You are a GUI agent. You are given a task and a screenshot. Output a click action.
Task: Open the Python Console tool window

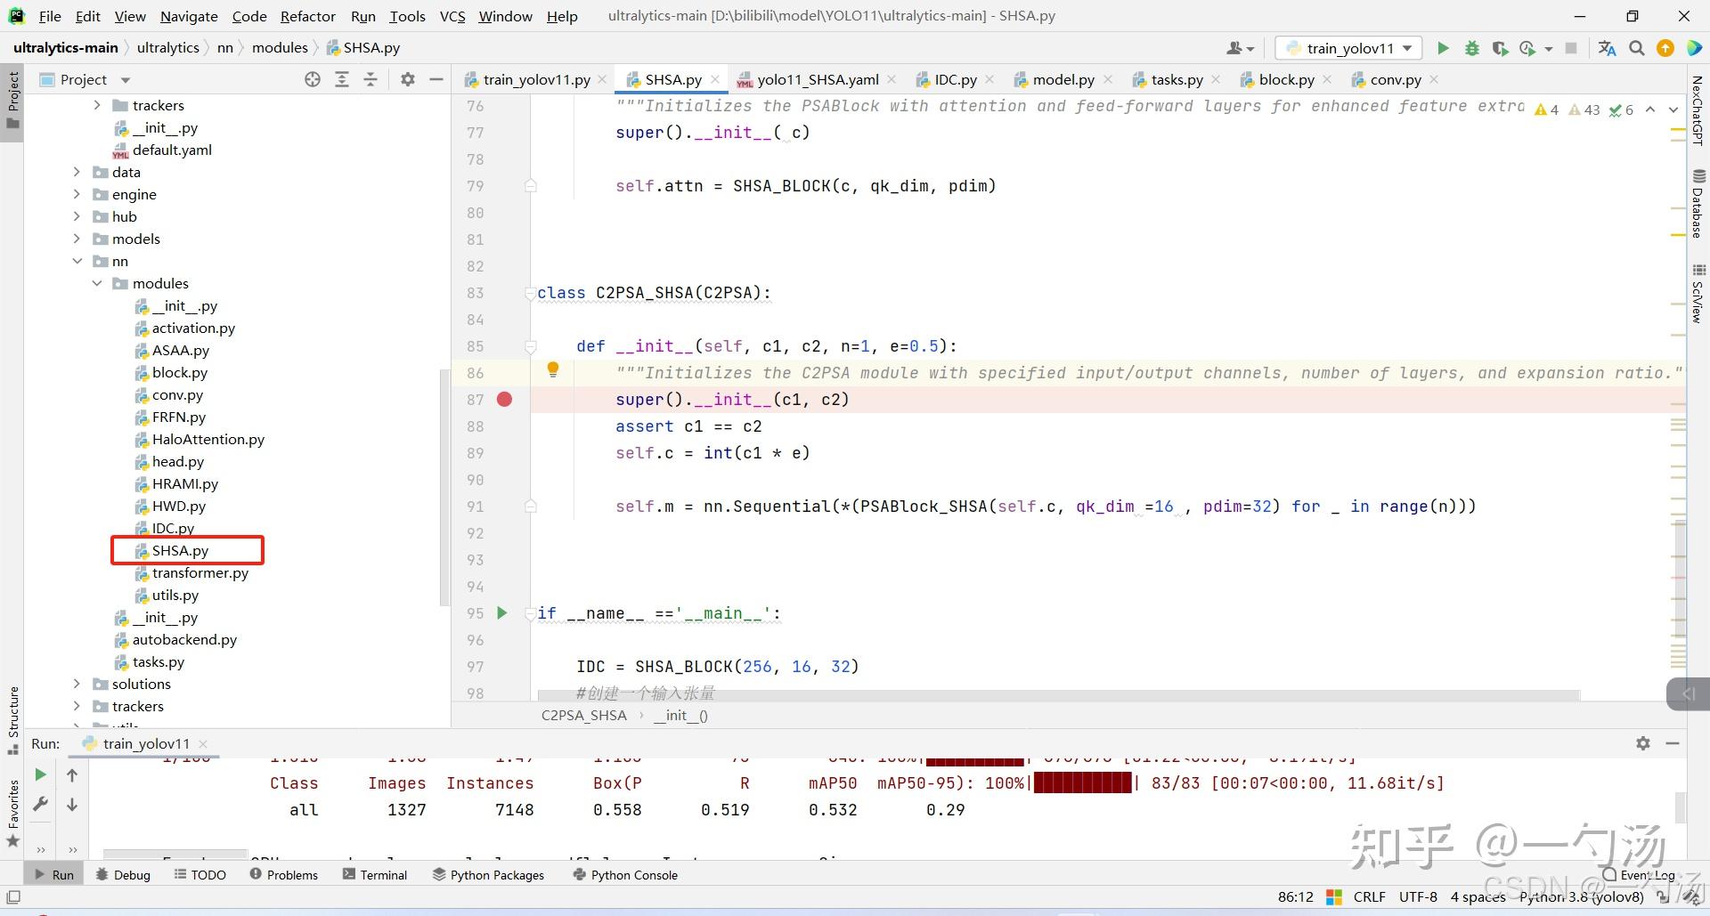(x=625, y=874)
